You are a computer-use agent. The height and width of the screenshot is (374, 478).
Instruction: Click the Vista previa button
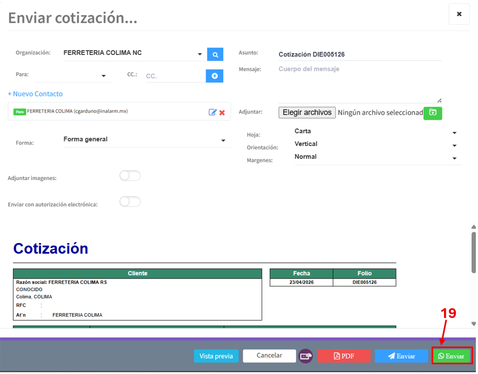tap(216, 356)
